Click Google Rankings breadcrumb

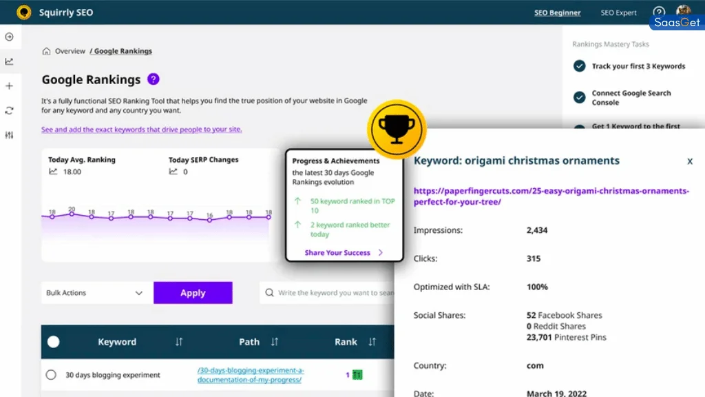(x=121, y=51)
